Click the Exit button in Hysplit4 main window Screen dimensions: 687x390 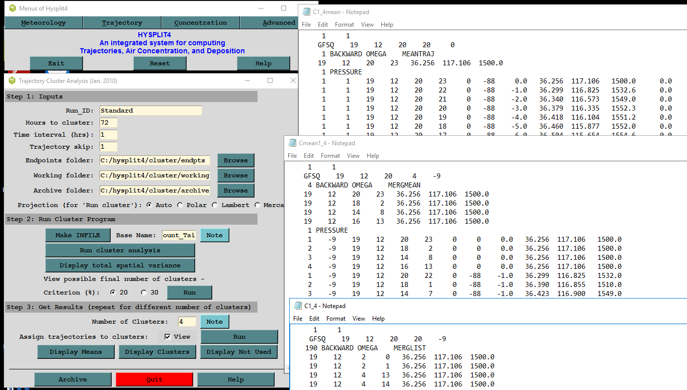pyautogui.click(x=56, y=63)
